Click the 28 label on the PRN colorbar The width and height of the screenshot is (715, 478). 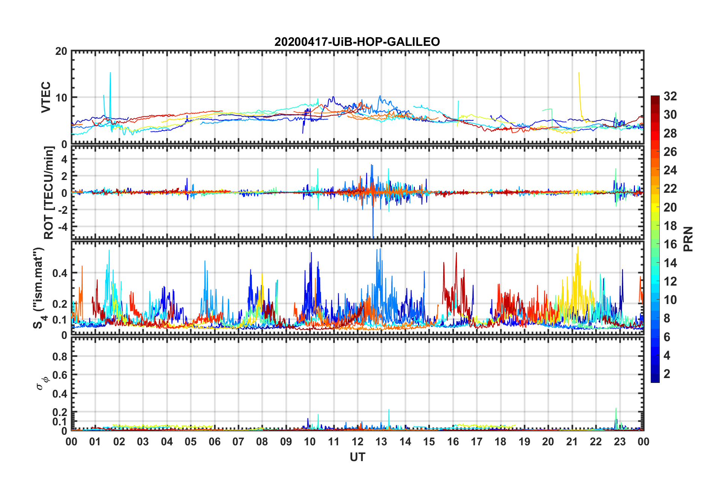click(670, 133)
